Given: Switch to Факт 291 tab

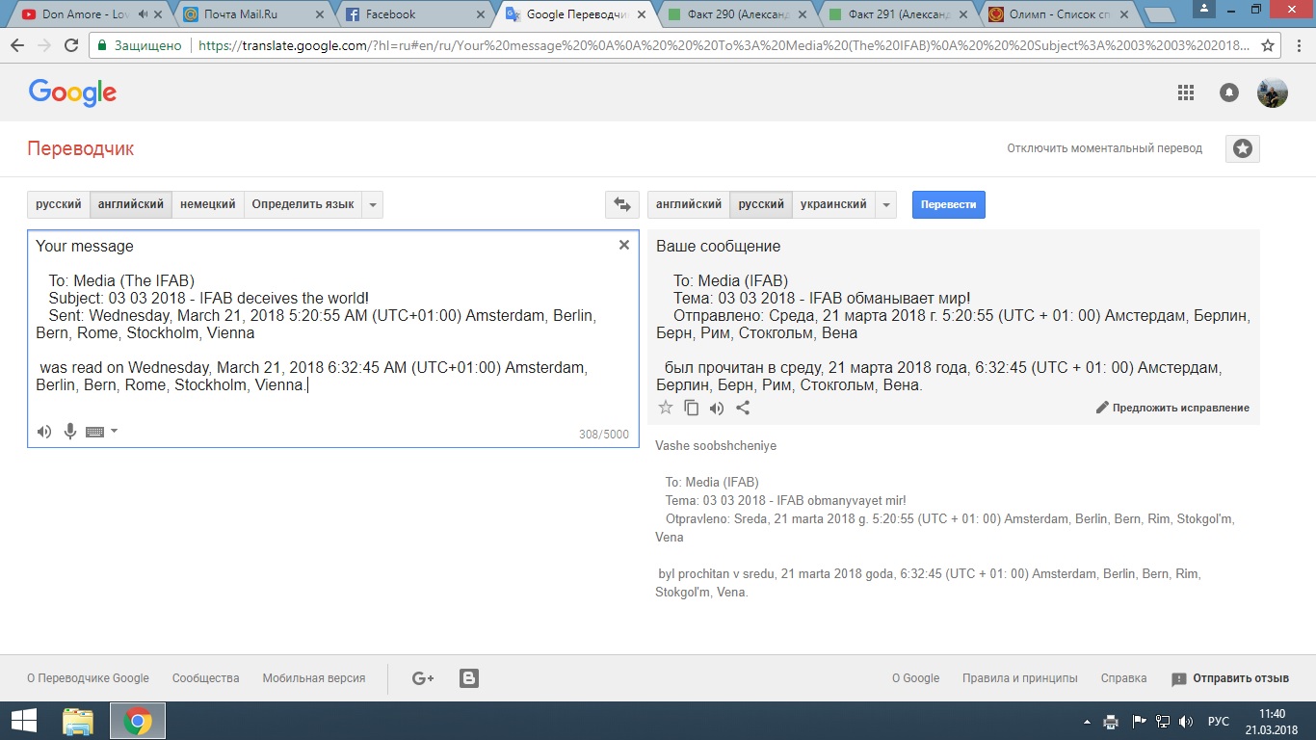Looking at the screenshot, I should pyautogui.click(x=897, y=14).
